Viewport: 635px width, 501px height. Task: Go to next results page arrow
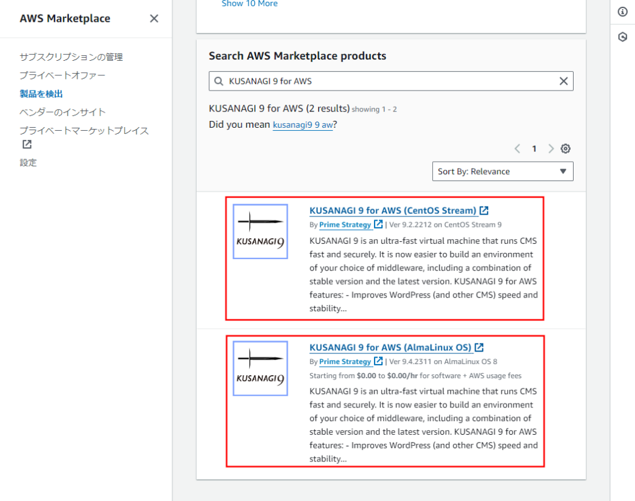coord(551,149)
